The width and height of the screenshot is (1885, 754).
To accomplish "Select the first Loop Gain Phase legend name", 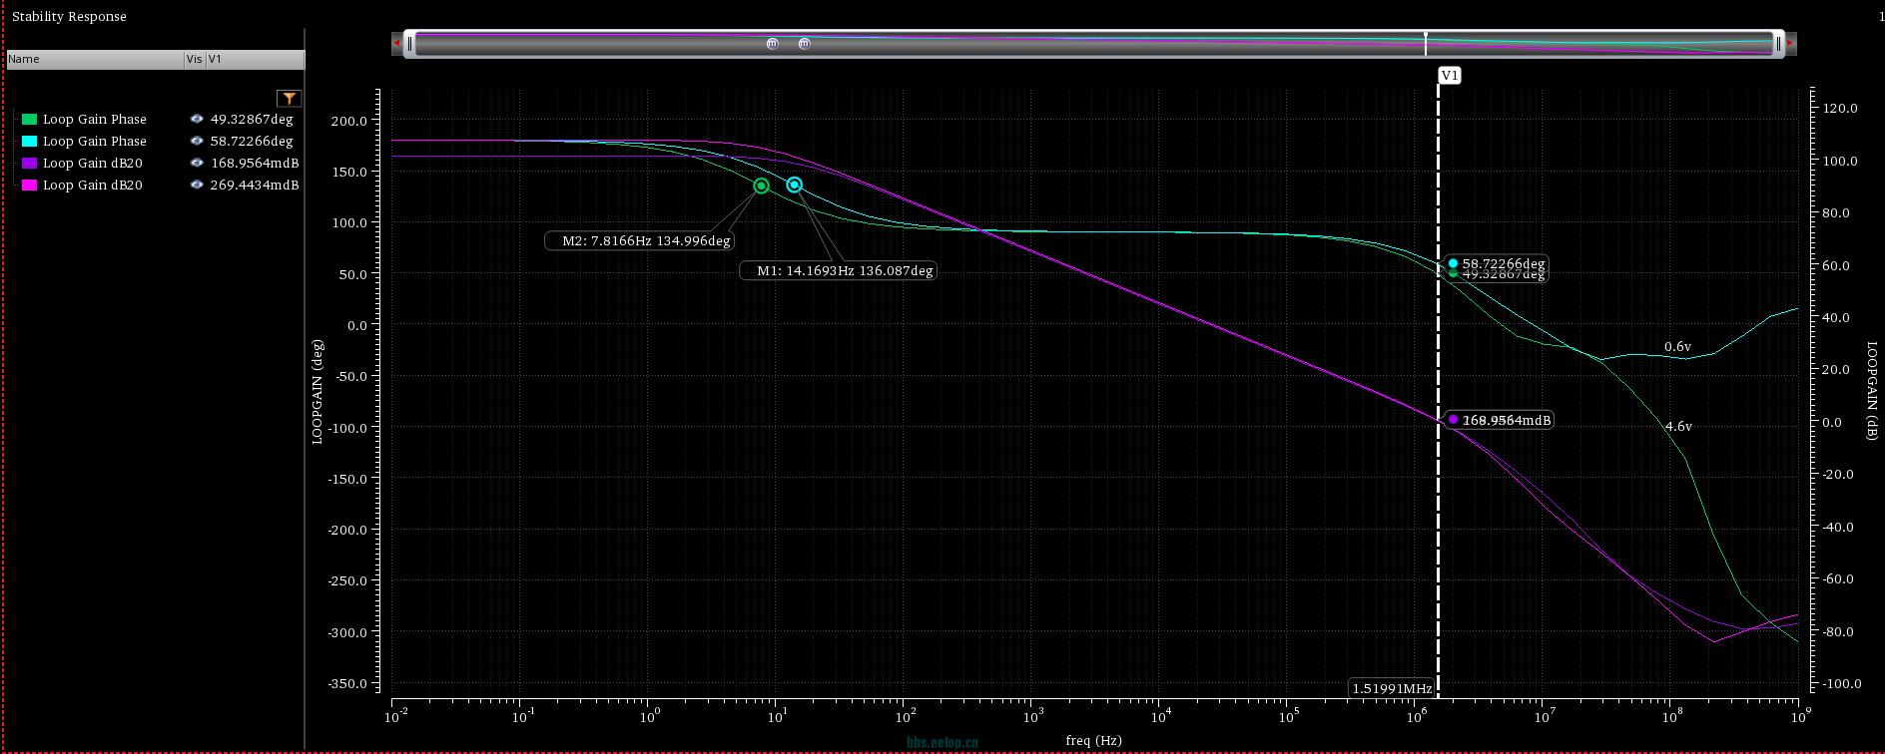I will click(x=94, y=119).
